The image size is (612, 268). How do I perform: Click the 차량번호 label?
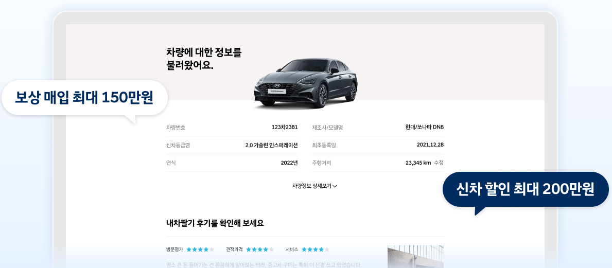[176, 128]
